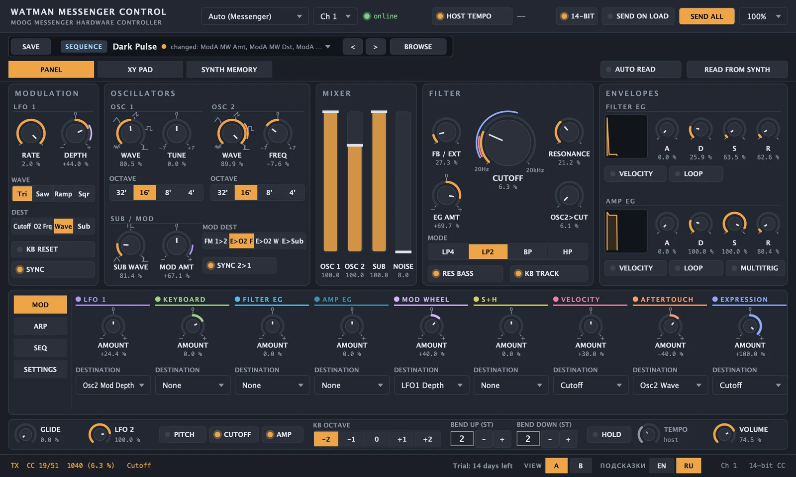Open Mod Wheel destination LFO1 Depth dropdown

pyautogui.click(x=431, y=385)
